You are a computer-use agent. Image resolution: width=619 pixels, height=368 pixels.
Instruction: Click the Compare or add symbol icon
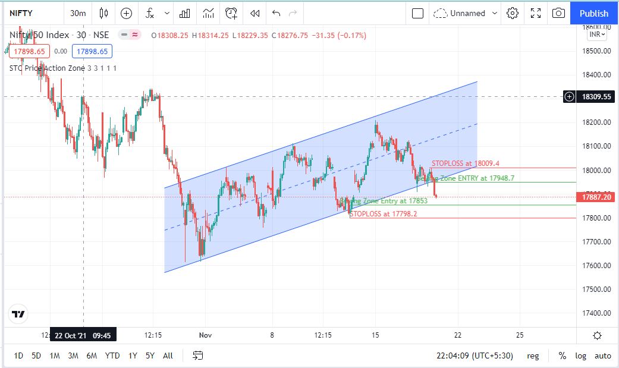point(127,13)
